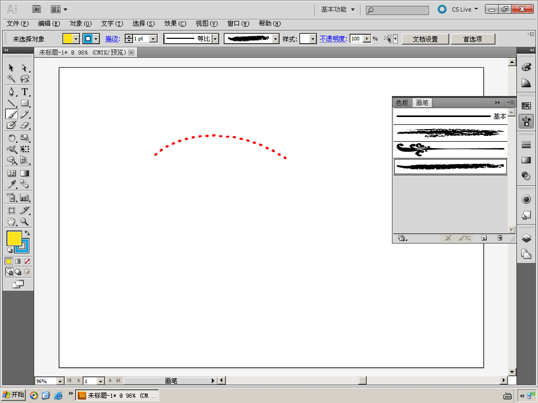Screen dimensions: 538x403
Task: Click the 首选项 button
Action: pyautogui.click(x=473, y=39)
